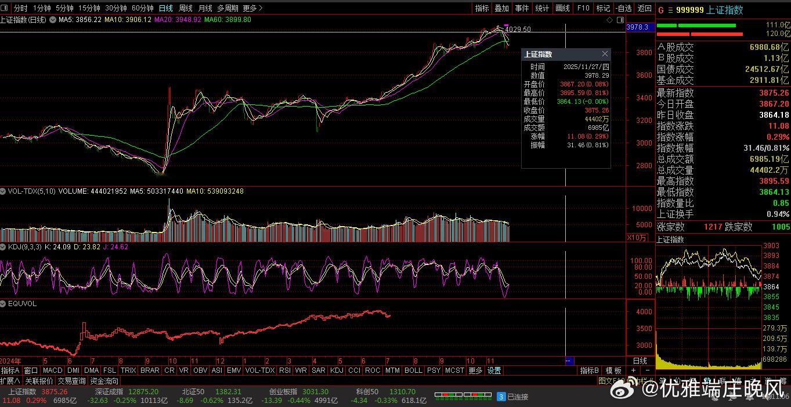Select the 30分钟 period
The width and height of the screenshot is (791, 407).
[116, 8]
